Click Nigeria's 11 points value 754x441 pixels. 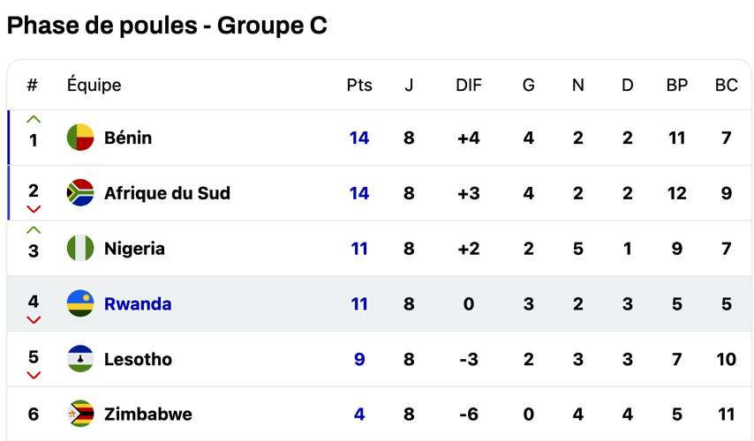[359, 249]
